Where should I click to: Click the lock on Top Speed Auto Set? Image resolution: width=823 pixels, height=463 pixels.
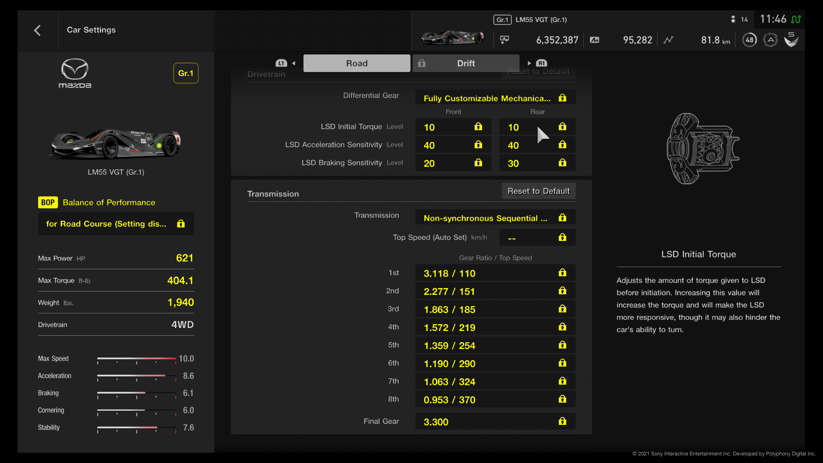pyautogui.click(x=562, y=237)
